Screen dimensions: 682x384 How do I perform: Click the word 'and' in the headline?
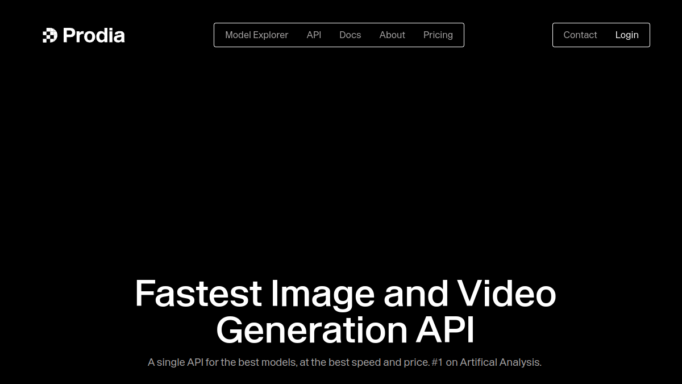(x=416, y=294)
